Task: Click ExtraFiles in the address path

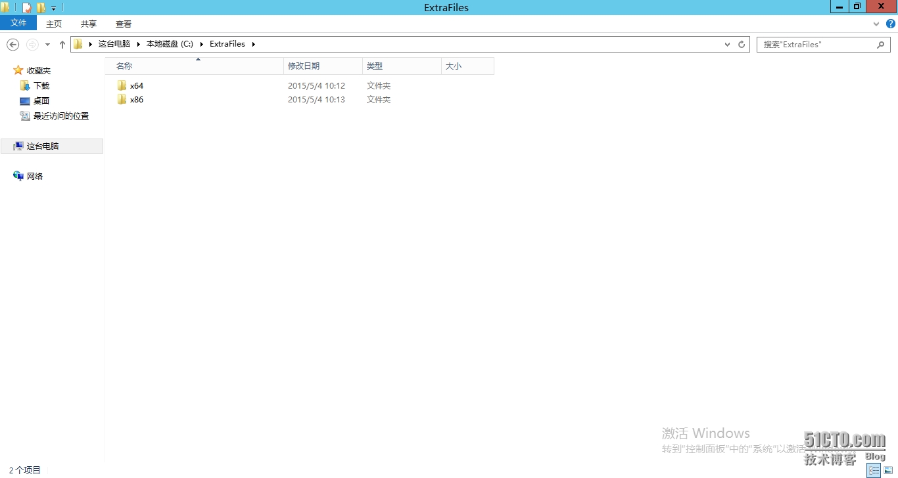Action: pos(227,44)
